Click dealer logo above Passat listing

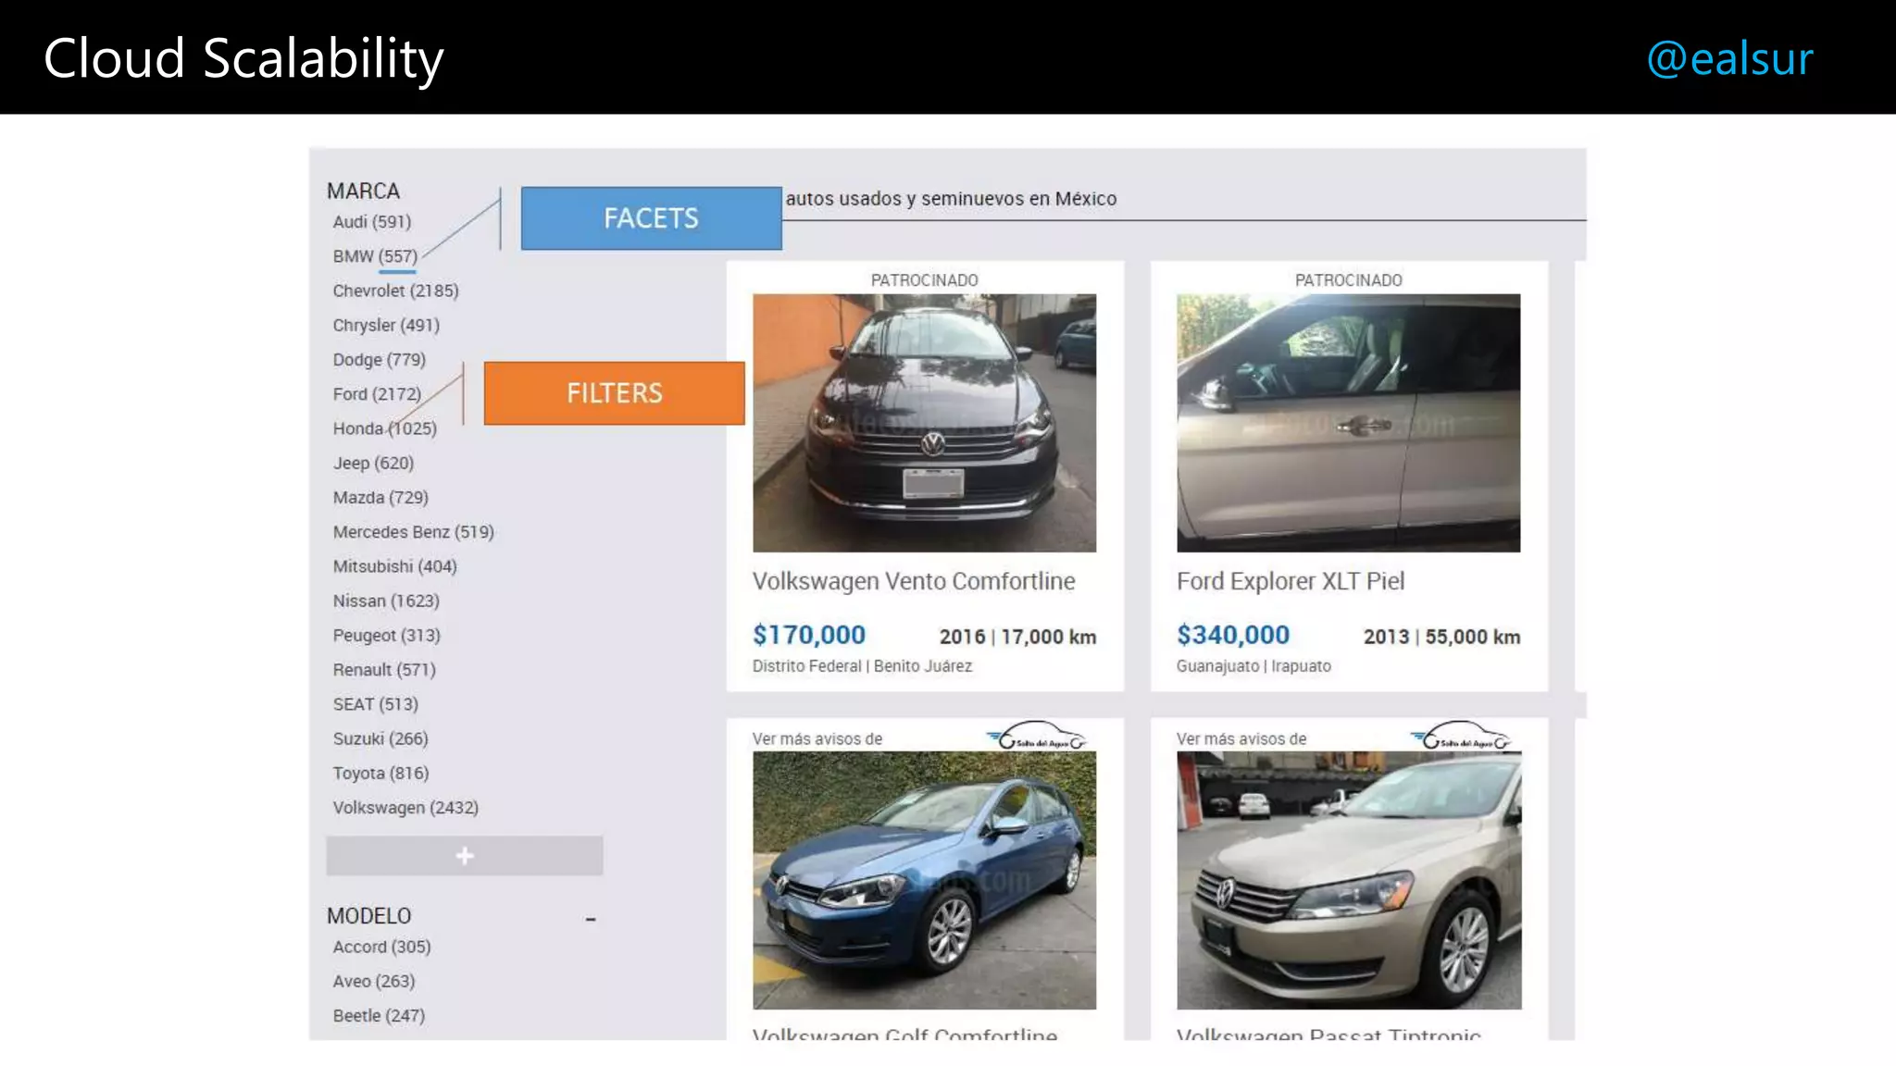1460,737
